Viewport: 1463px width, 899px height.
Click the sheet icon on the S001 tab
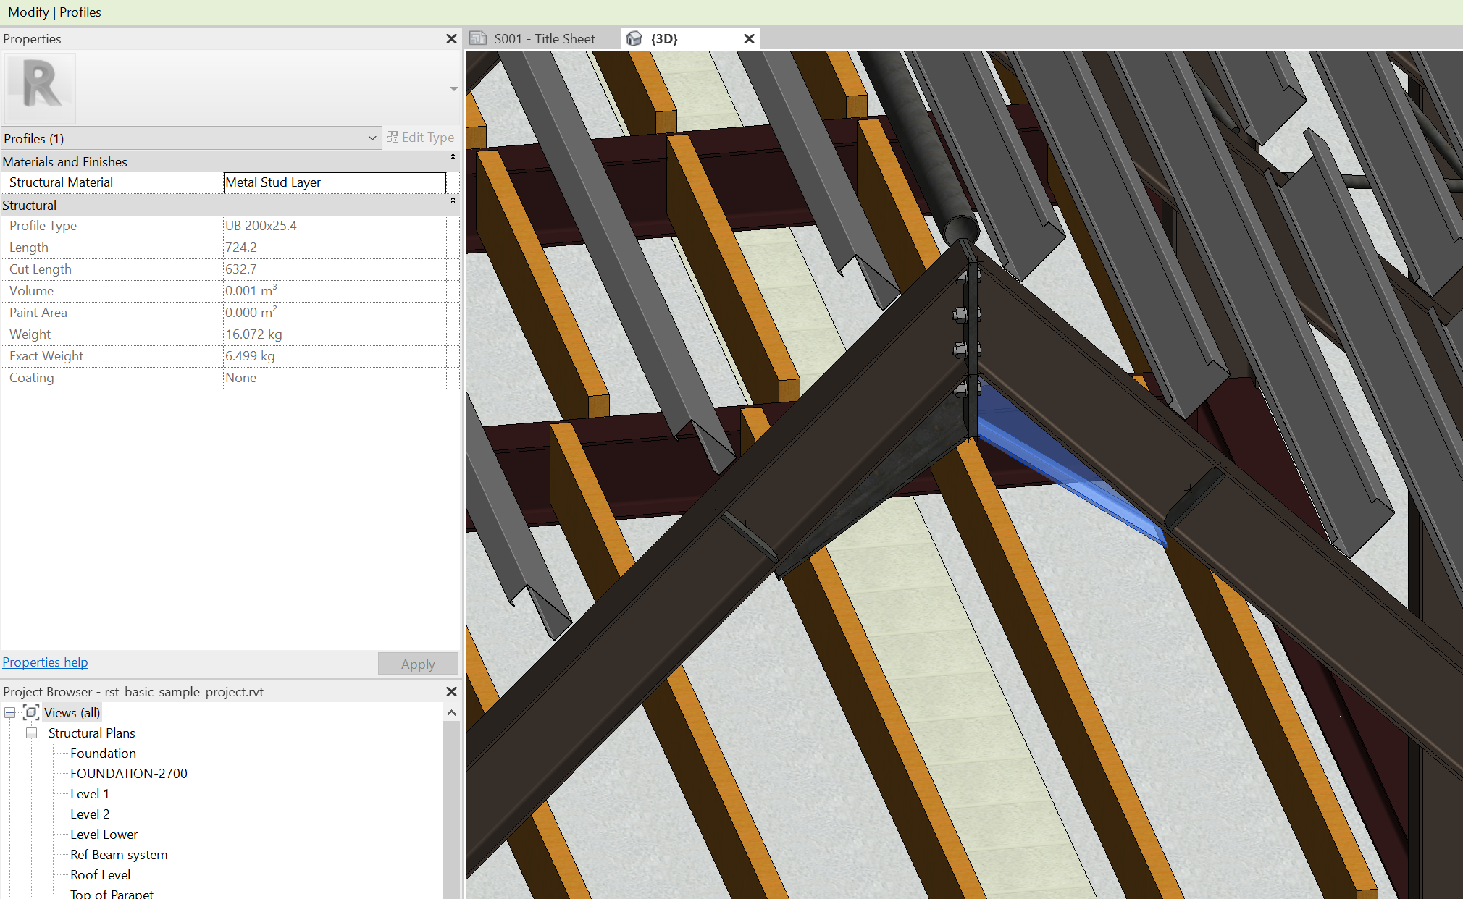478,38
